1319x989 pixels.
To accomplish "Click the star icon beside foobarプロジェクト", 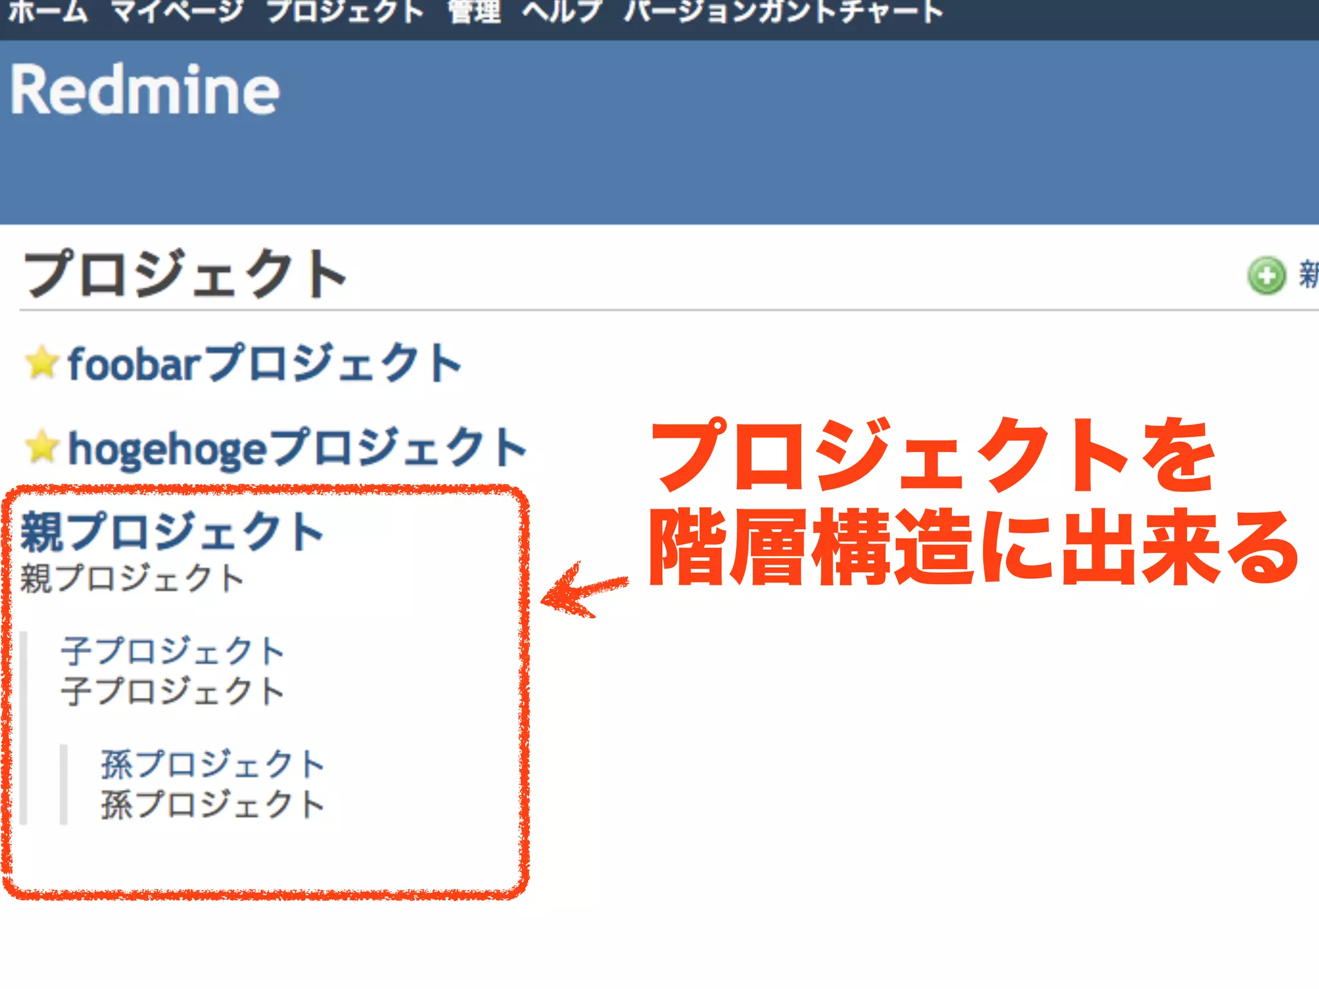I will coord(43,363).
